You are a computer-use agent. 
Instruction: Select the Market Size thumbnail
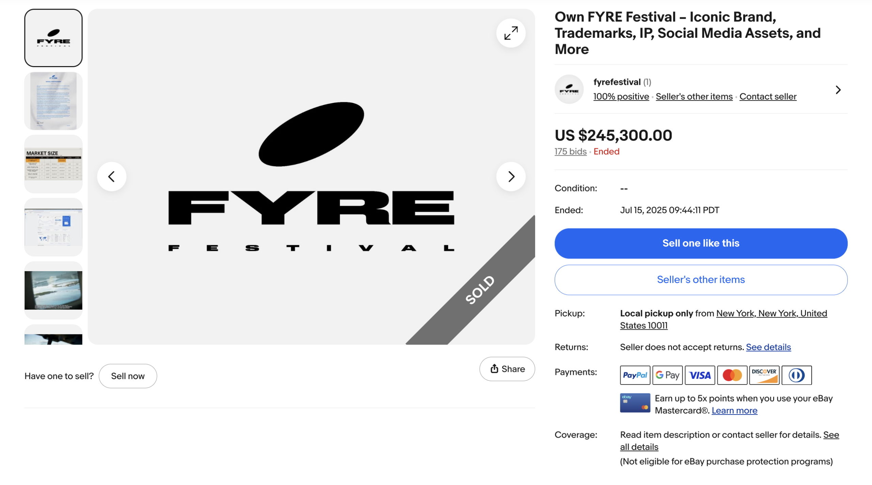(x=53, y=164)
